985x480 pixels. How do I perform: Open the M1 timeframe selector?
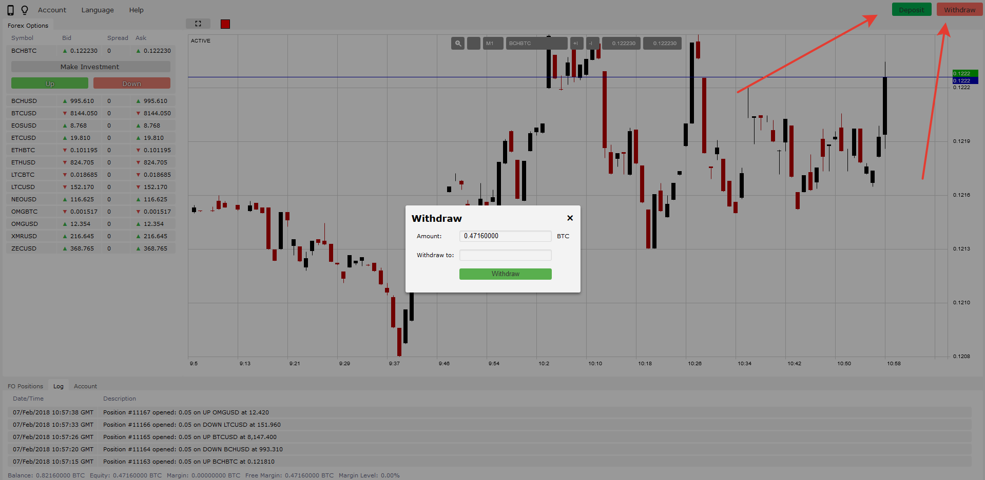tap(492, 44)
